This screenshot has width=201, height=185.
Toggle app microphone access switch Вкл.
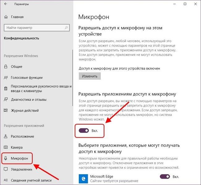click(84, 131)
